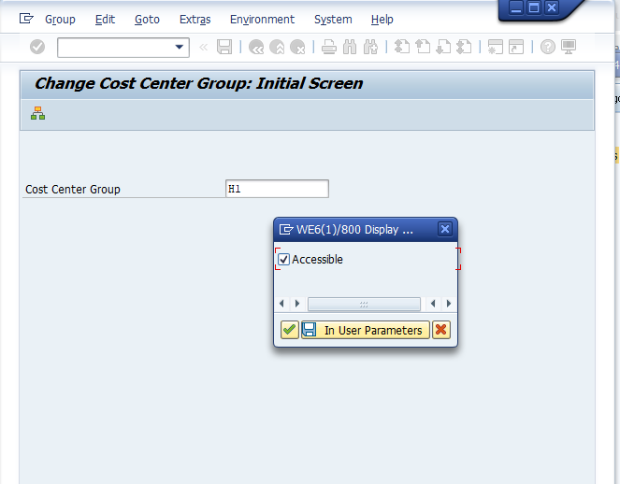Open the Environment menu
The height and width of the screenshot is (484, 620).
(x=262, y=19)
